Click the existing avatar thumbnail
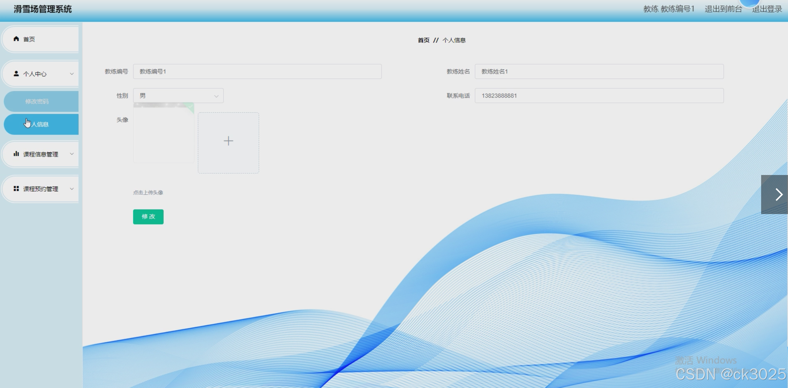Image resolution: width=788 pixels, height=388 pixels. pos(164,133)
